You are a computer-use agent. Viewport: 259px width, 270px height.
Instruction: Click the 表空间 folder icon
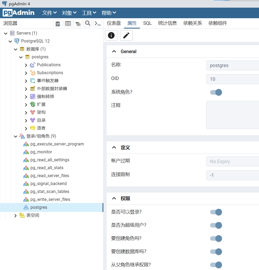(x=22, y=215)
